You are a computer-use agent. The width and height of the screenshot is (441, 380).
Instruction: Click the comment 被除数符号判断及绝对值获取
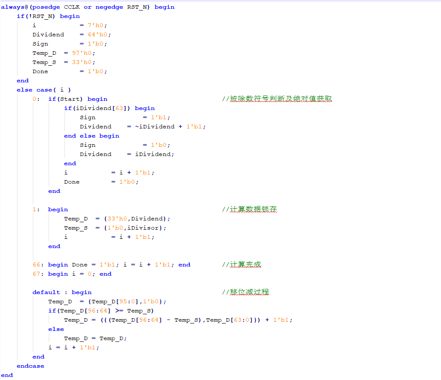pos(277,99)
